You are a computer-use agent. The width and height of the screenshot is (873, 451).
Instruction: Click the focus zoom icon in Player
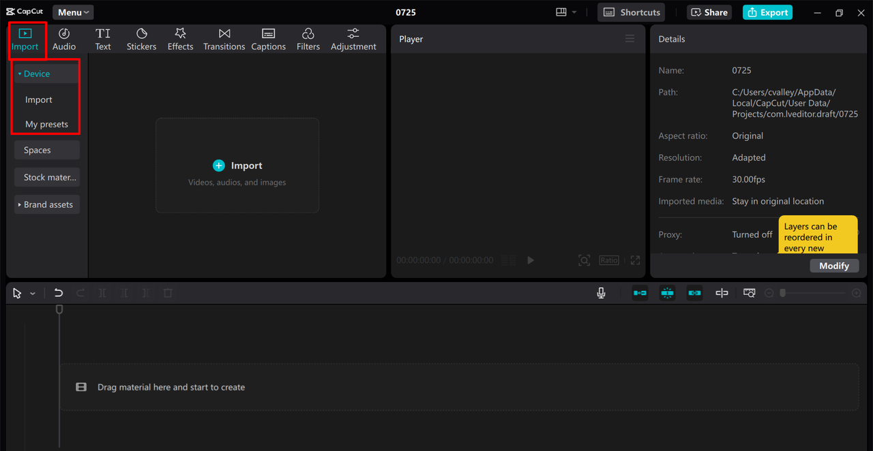(584, 260)
